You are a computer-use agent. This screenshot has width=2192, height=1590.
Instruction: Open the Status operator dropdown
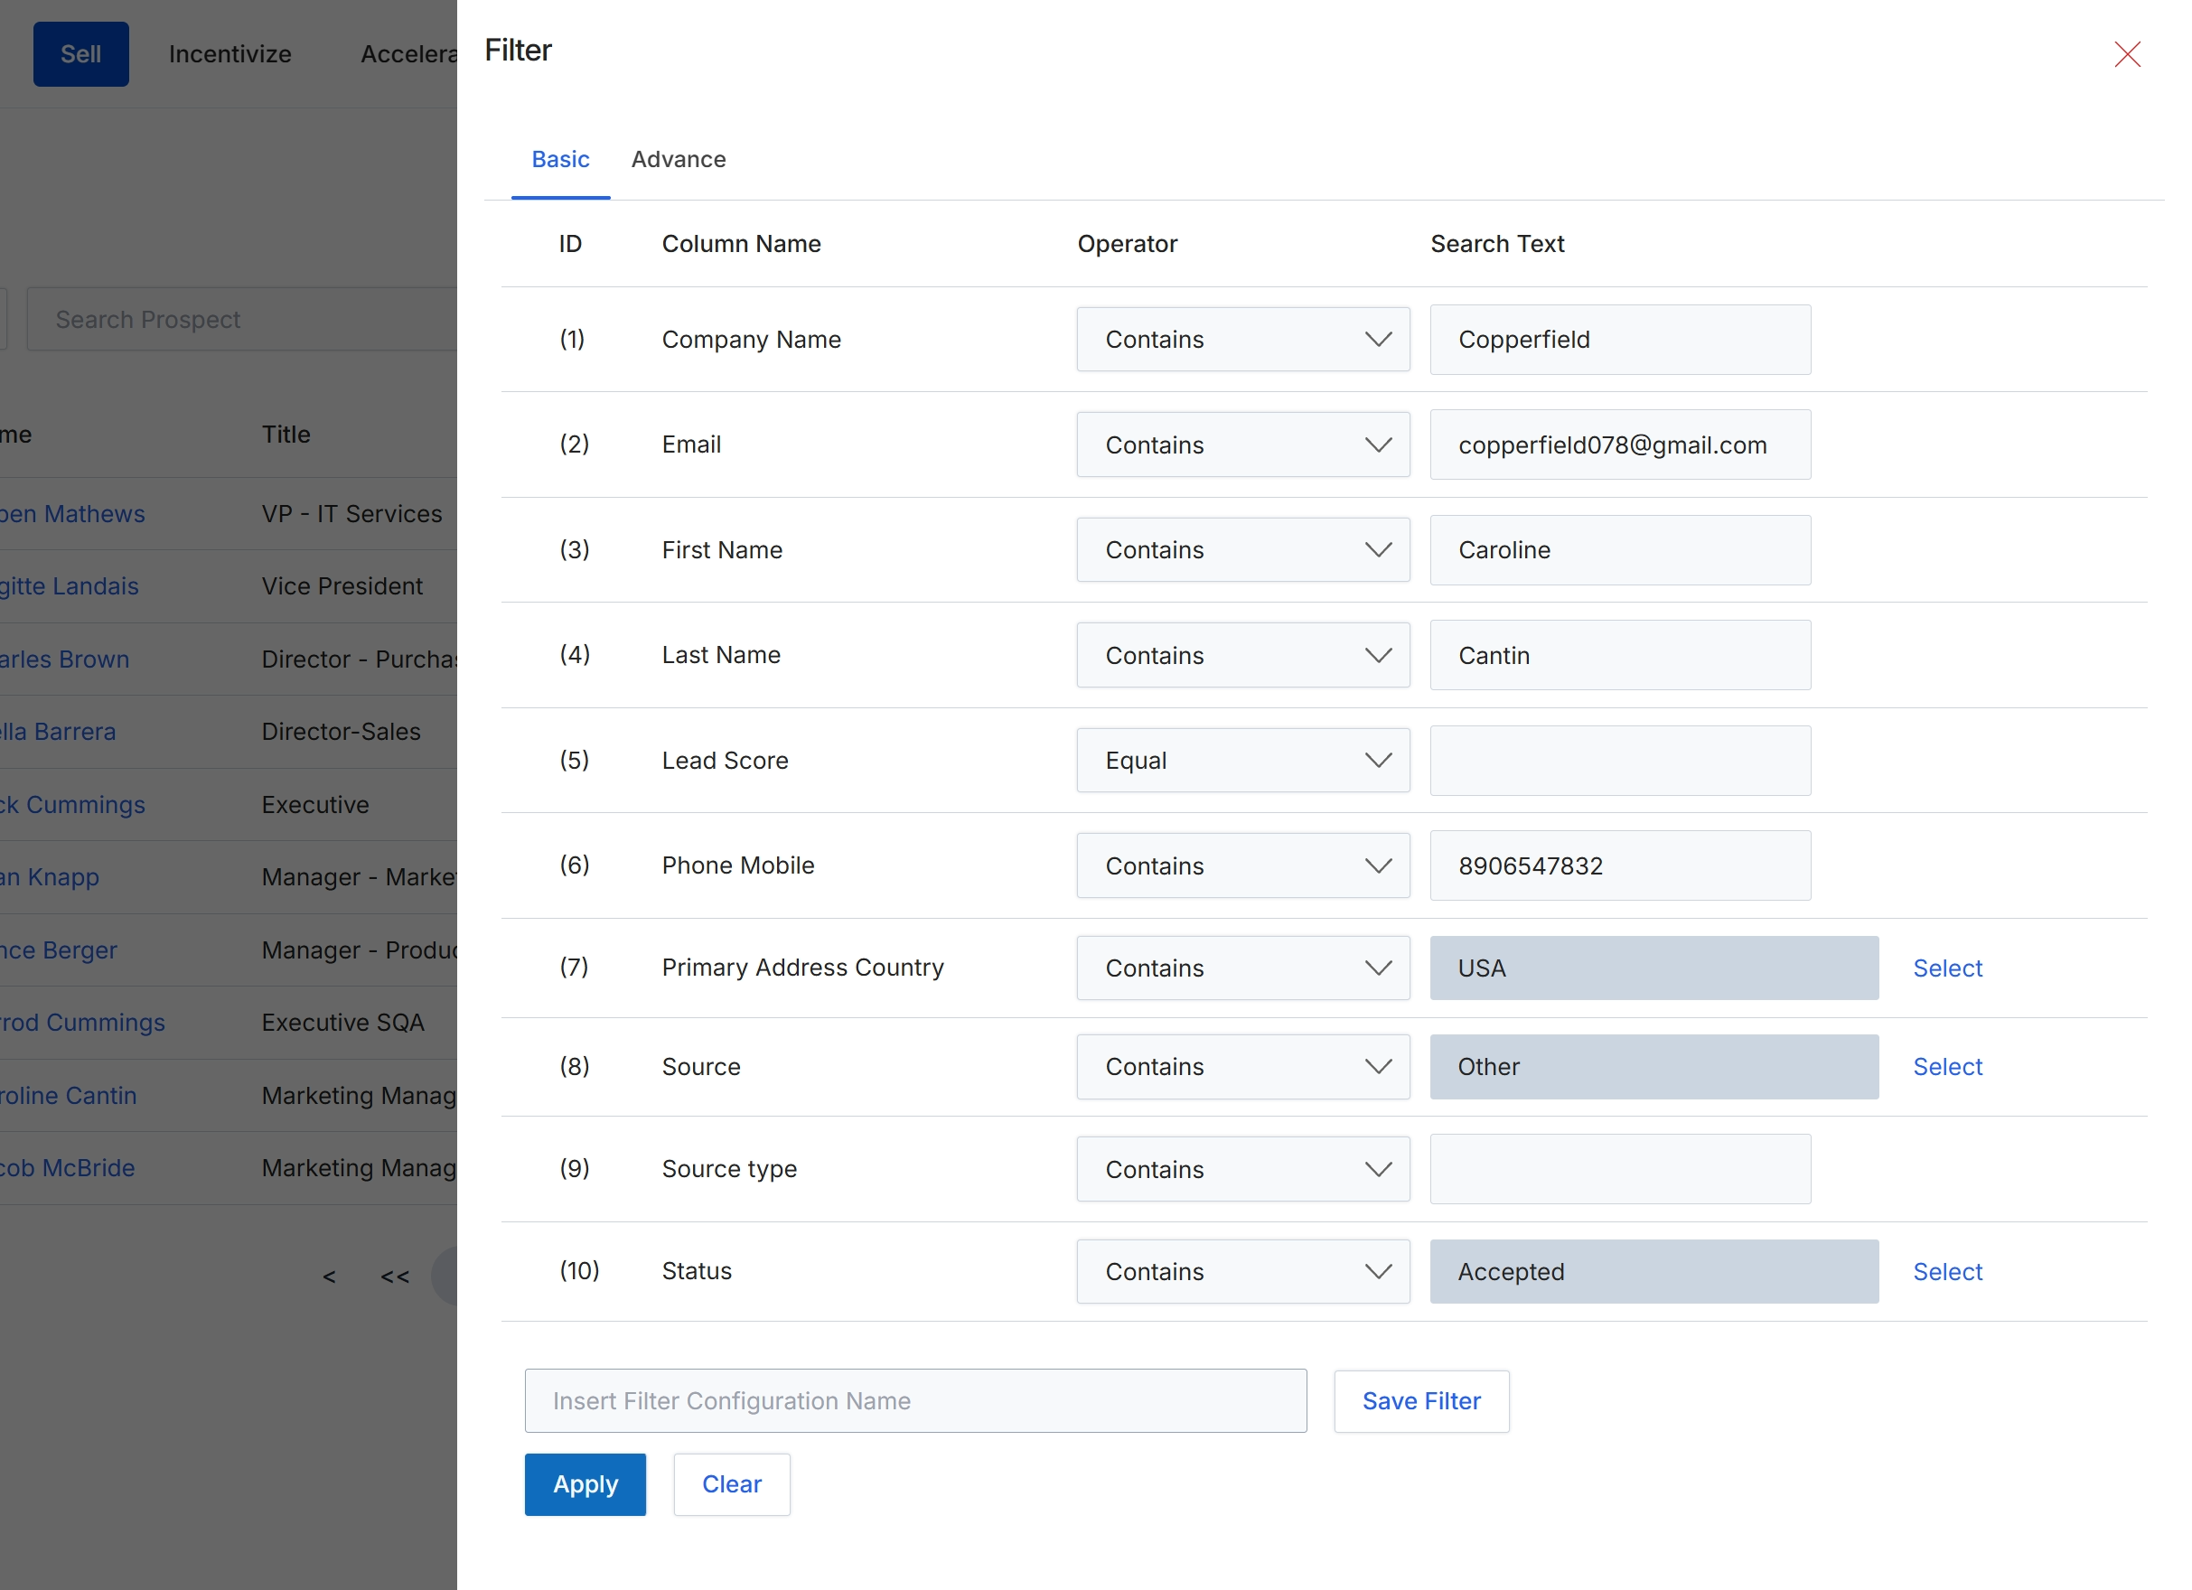tap(1243, 1272)
